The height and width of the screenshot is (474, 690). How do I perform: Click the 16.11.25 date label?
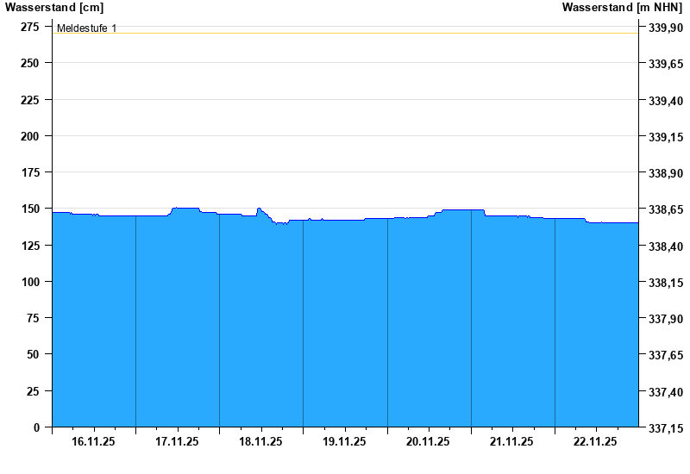tap(94, 441)
